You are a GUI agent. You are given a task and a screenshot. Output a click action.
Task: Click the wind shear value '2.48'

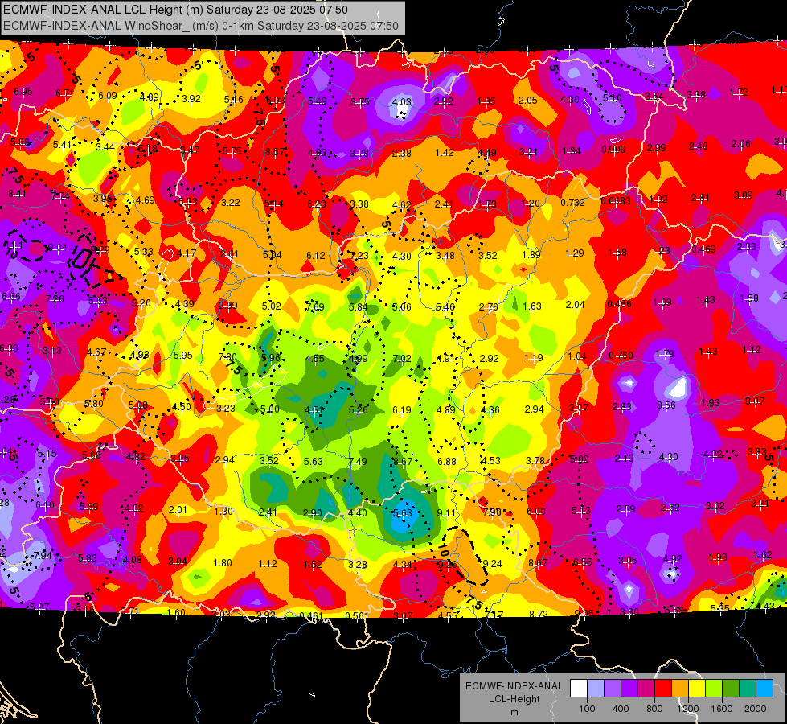click(698, 146)
